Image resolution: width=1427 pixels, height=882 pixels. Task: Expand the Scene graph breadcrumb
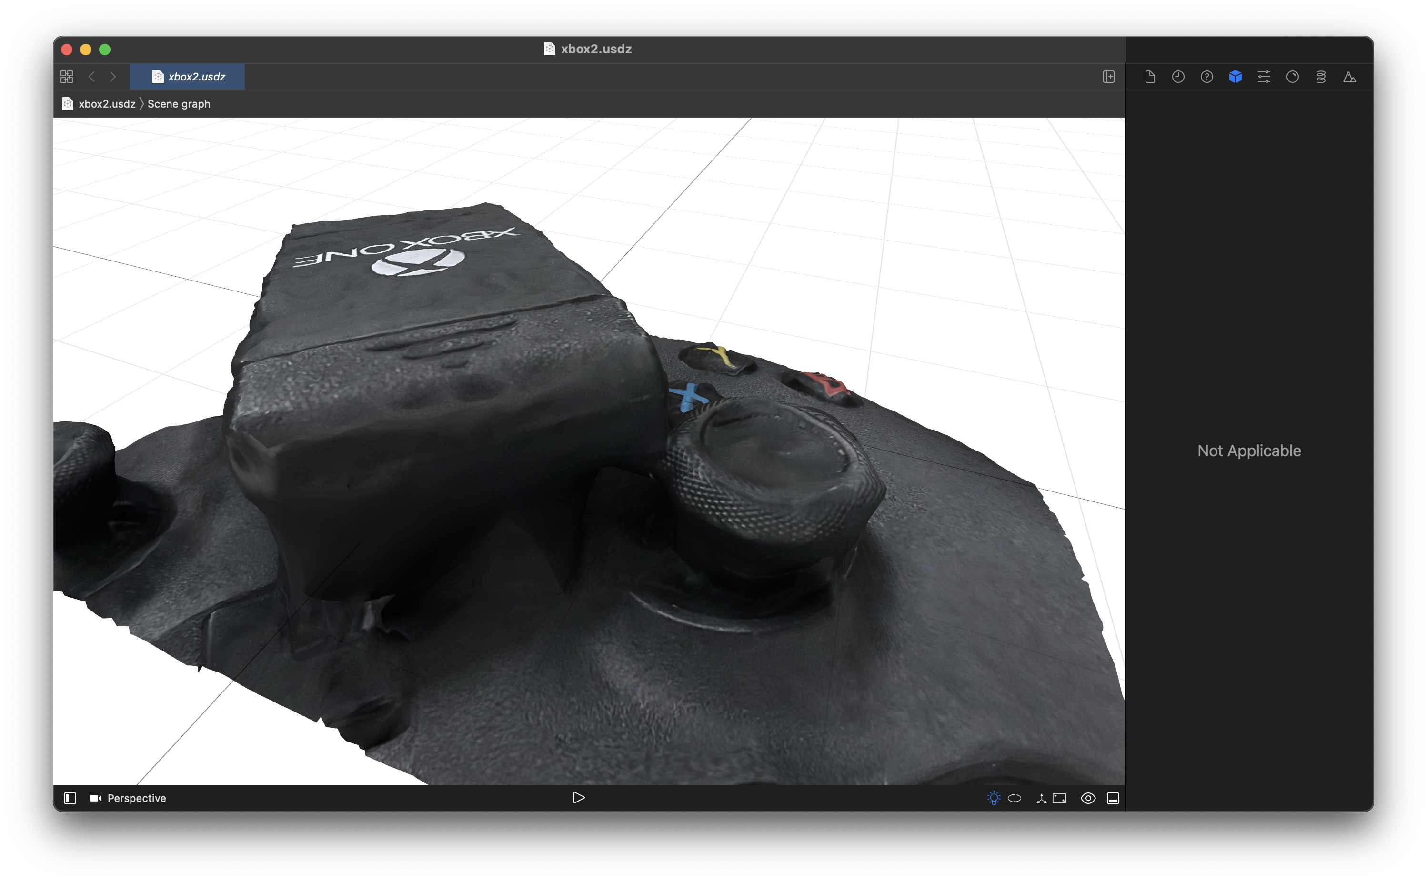[179, 104]
